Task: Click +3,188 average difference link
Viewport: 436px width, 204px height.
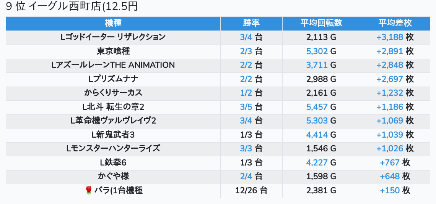Action: click(390, 37)
